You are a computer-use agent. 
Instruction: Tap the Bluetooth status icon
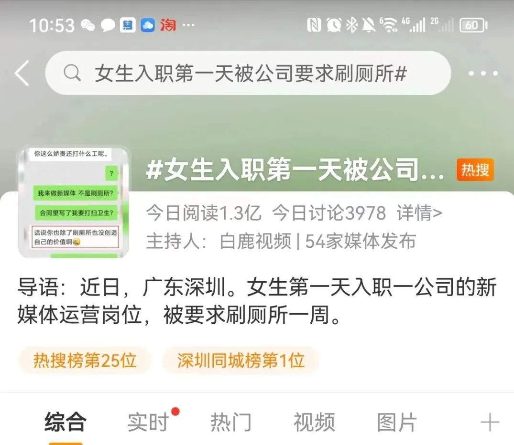pos(352,25)
